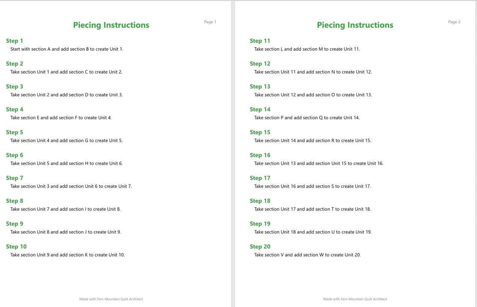
Task: Select the Step 20 heading
Action: (260, 247)
